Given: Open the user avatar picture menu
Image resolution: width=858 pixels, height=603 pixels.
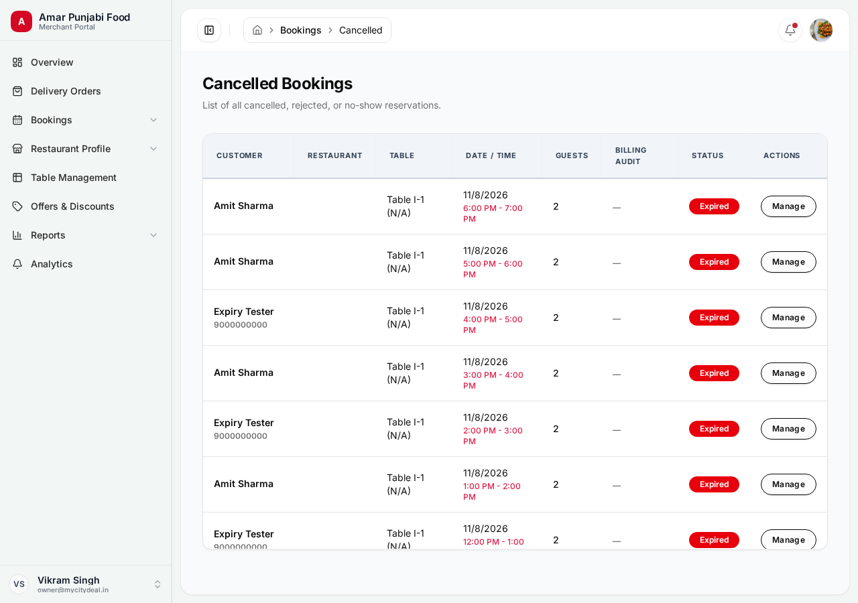Looking at the screenshot, I should pyautogui.click(x=821, y=30).
